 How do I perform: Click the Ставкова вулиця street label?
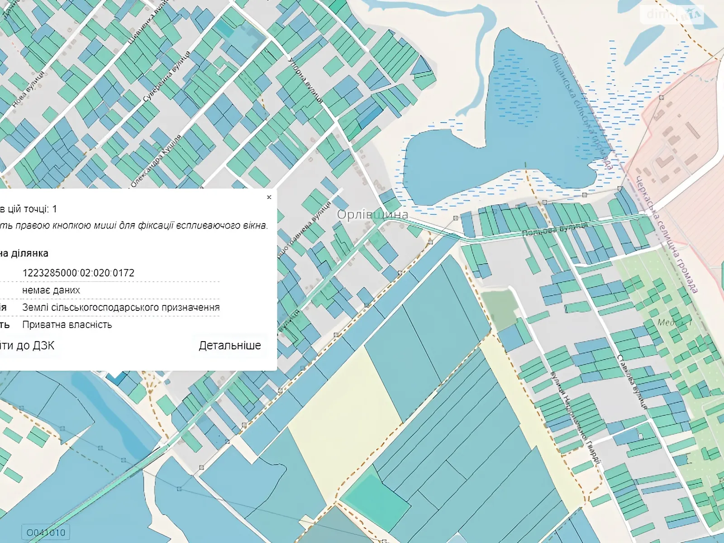tap(632, 382)
